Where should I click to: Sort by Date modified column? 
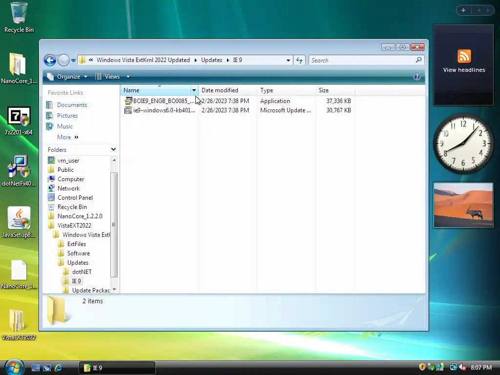point(228,90)
